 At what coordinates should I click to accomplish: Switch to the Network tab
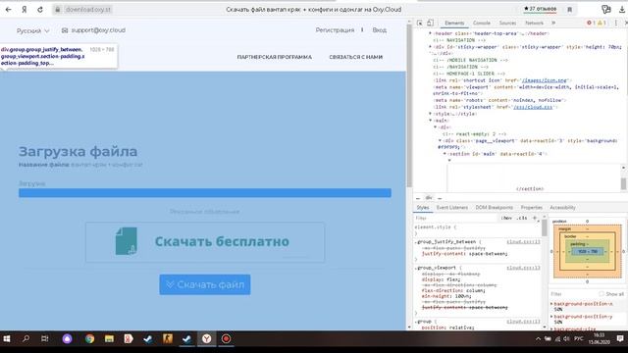pyautogui.click(x=534, y=24)
